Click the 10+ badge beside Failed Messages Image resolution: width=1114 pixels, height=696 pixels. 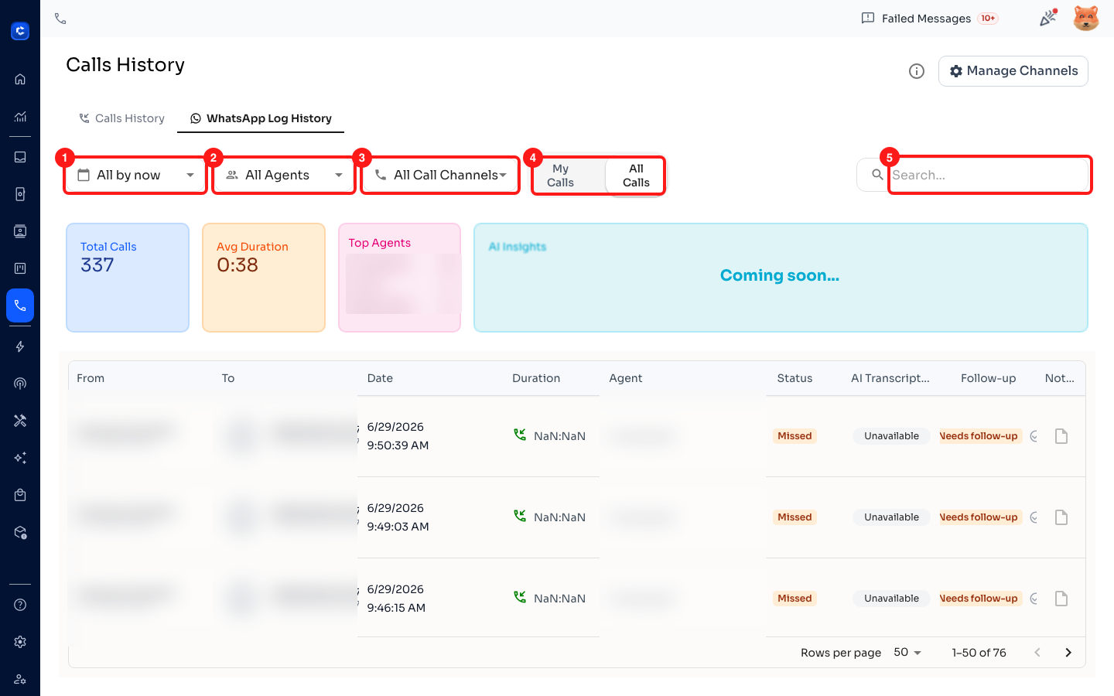(x=988, y=19)
